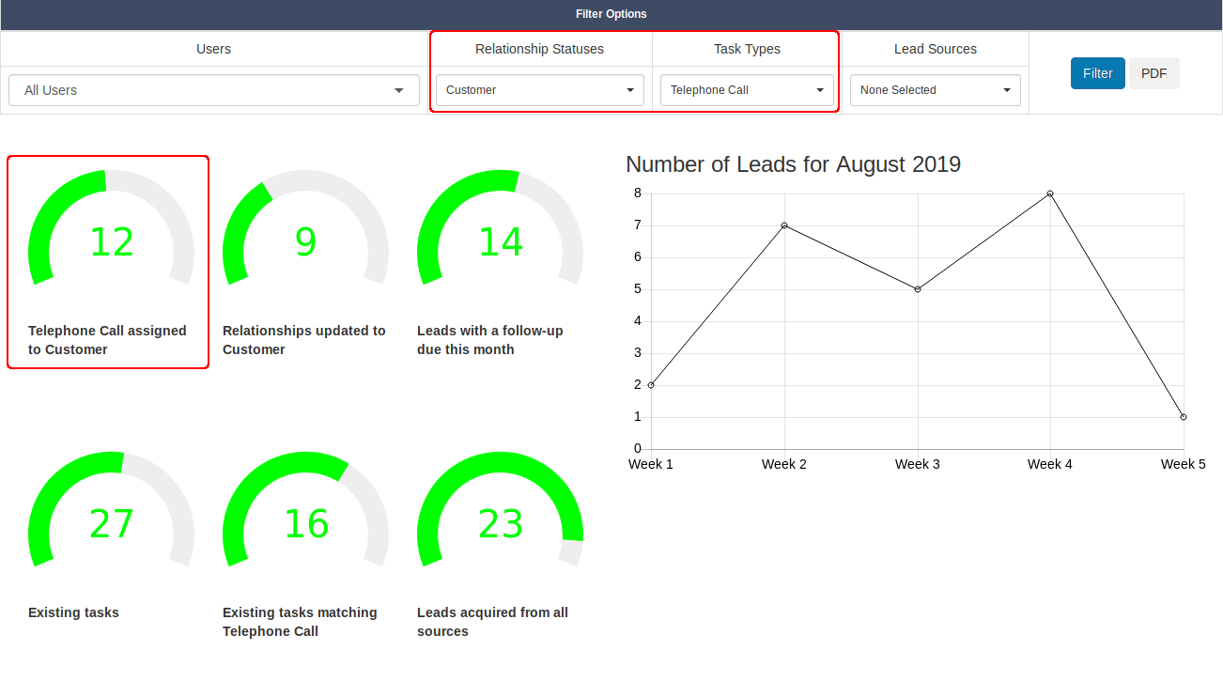This screenshot has height=697, width=1223.
Task: Click the Users column header
Action: (x=213, y=48)
